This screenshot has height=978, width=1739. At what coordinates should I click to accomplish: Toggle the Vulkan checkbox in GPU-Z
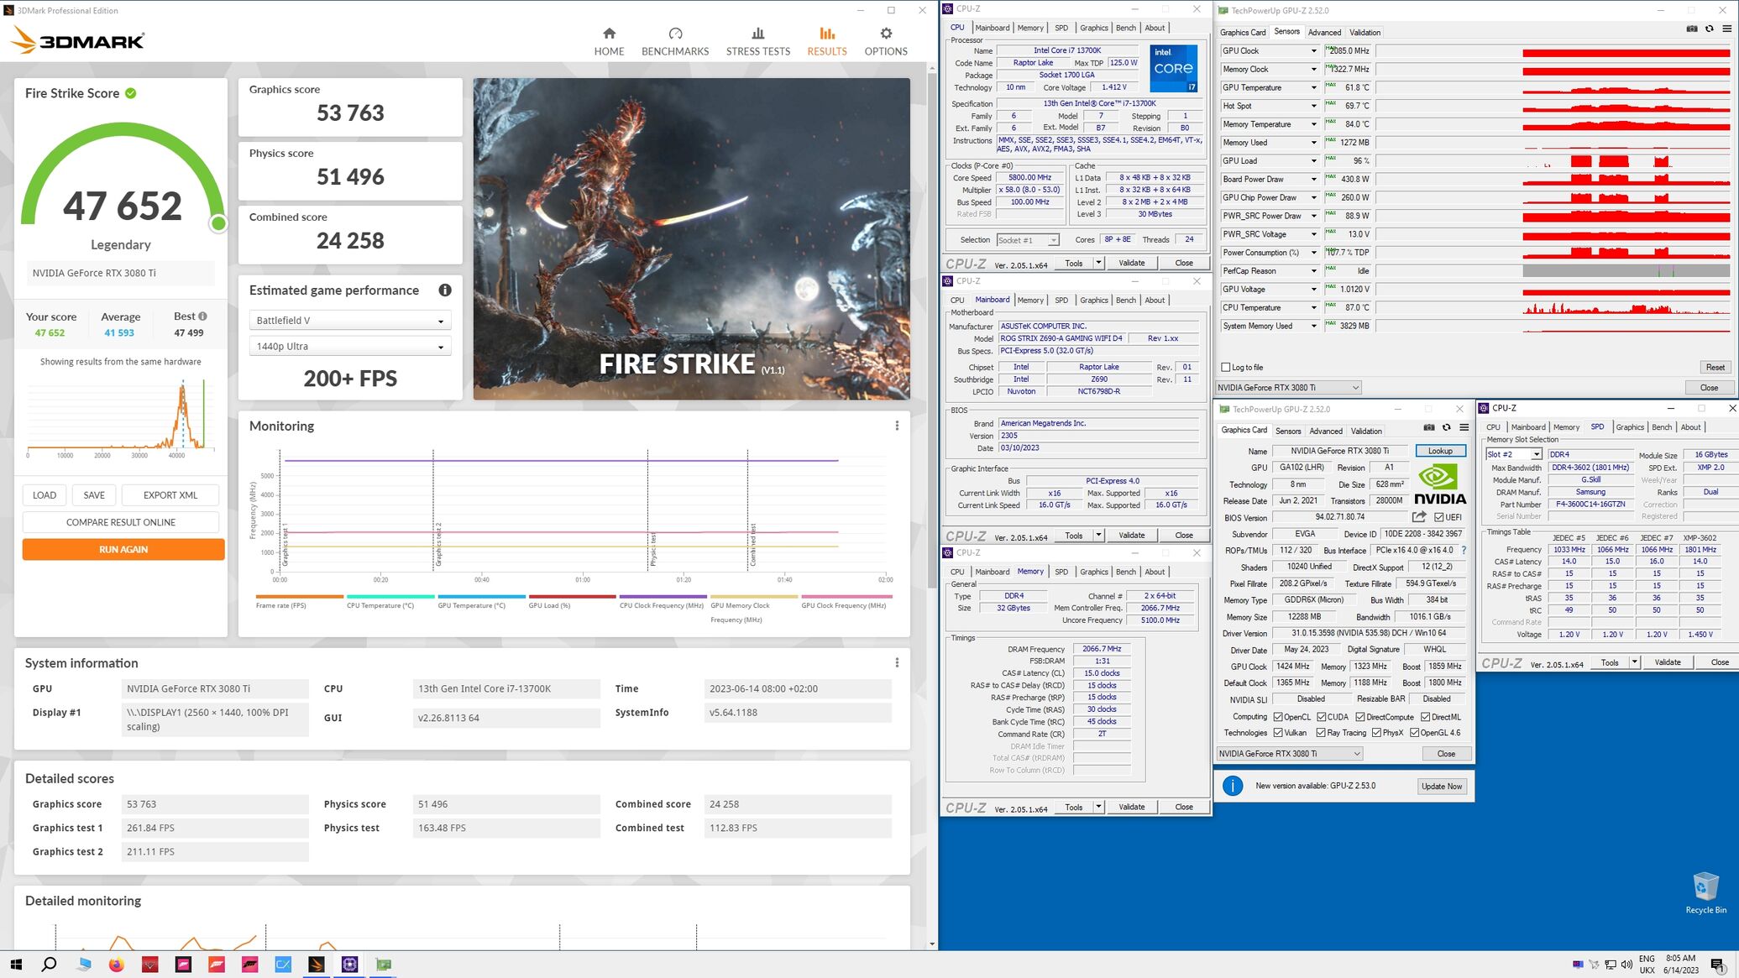[x=1278, y=733]
